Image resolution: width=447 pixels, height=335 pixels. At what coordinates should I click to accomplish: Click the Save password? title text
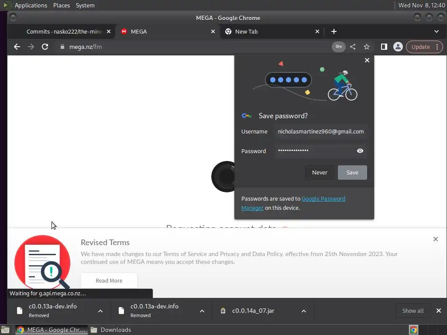click(x=283, y=116)
